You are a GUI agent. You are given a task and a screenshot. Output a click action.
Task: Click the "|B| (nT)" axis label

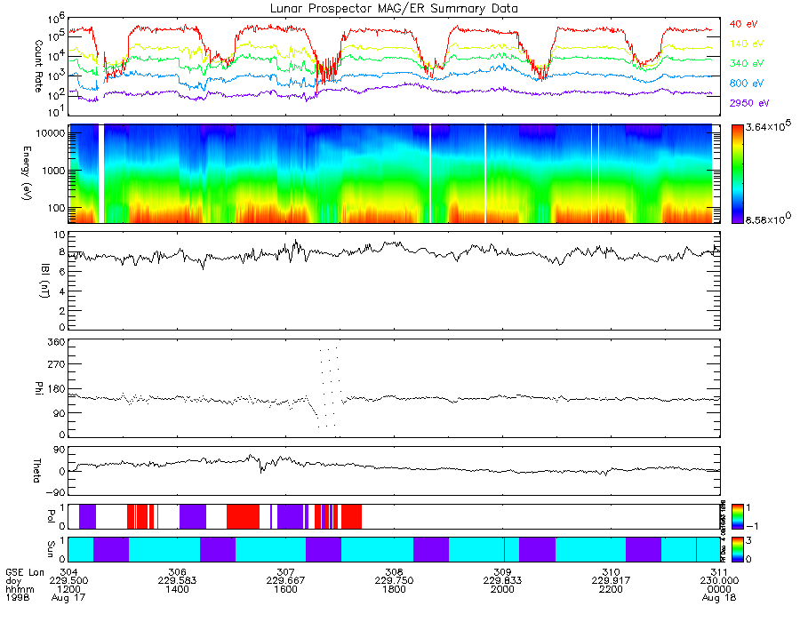[45, 281]
